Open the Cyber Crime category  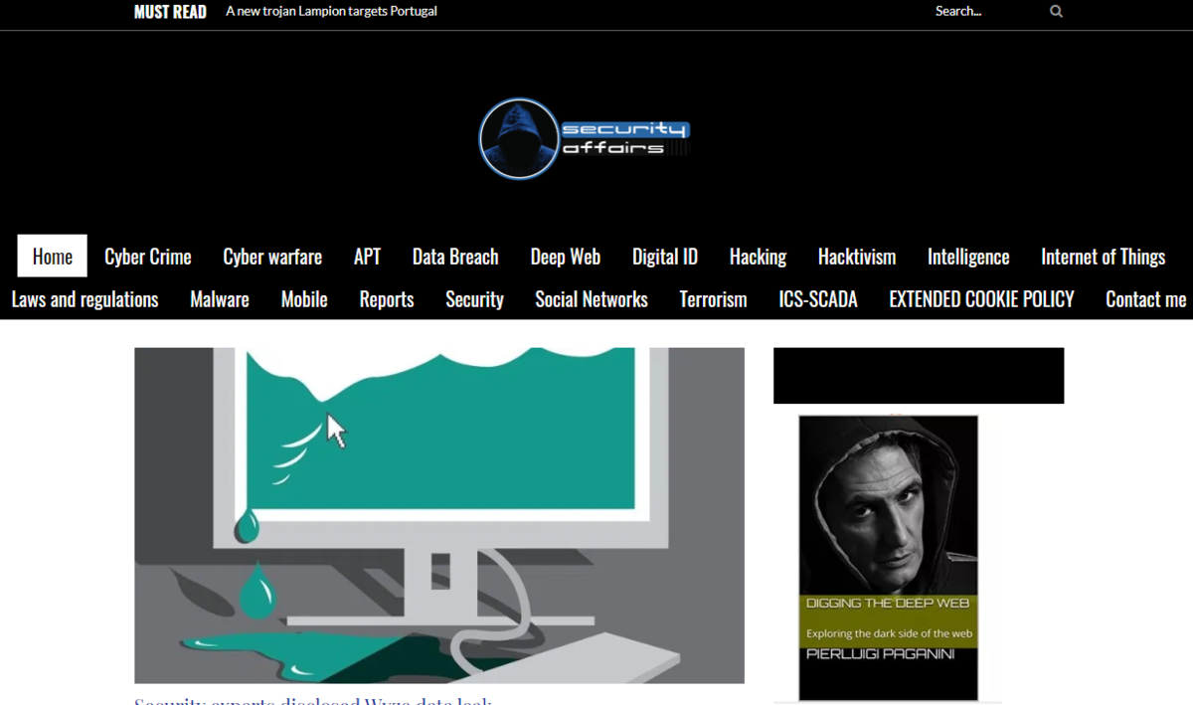point(148,257)
